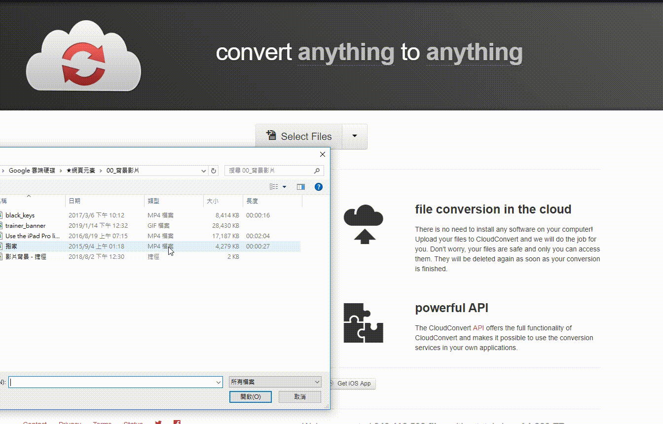The image size is (663, 424).
Task: Sort files by 長度 column header
Action: click(272, 201)
